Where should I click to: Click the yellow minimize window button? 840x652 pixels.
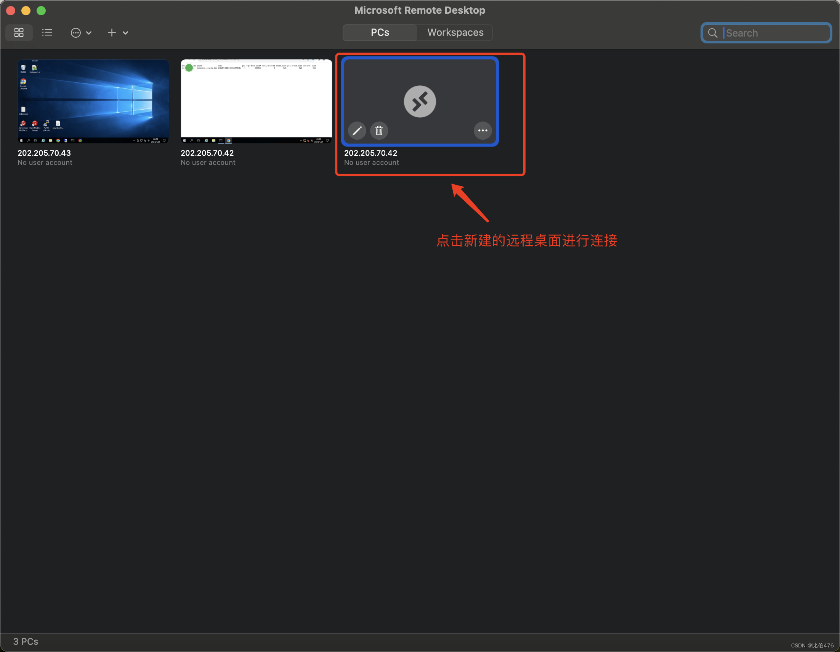[x=26, y=11]
